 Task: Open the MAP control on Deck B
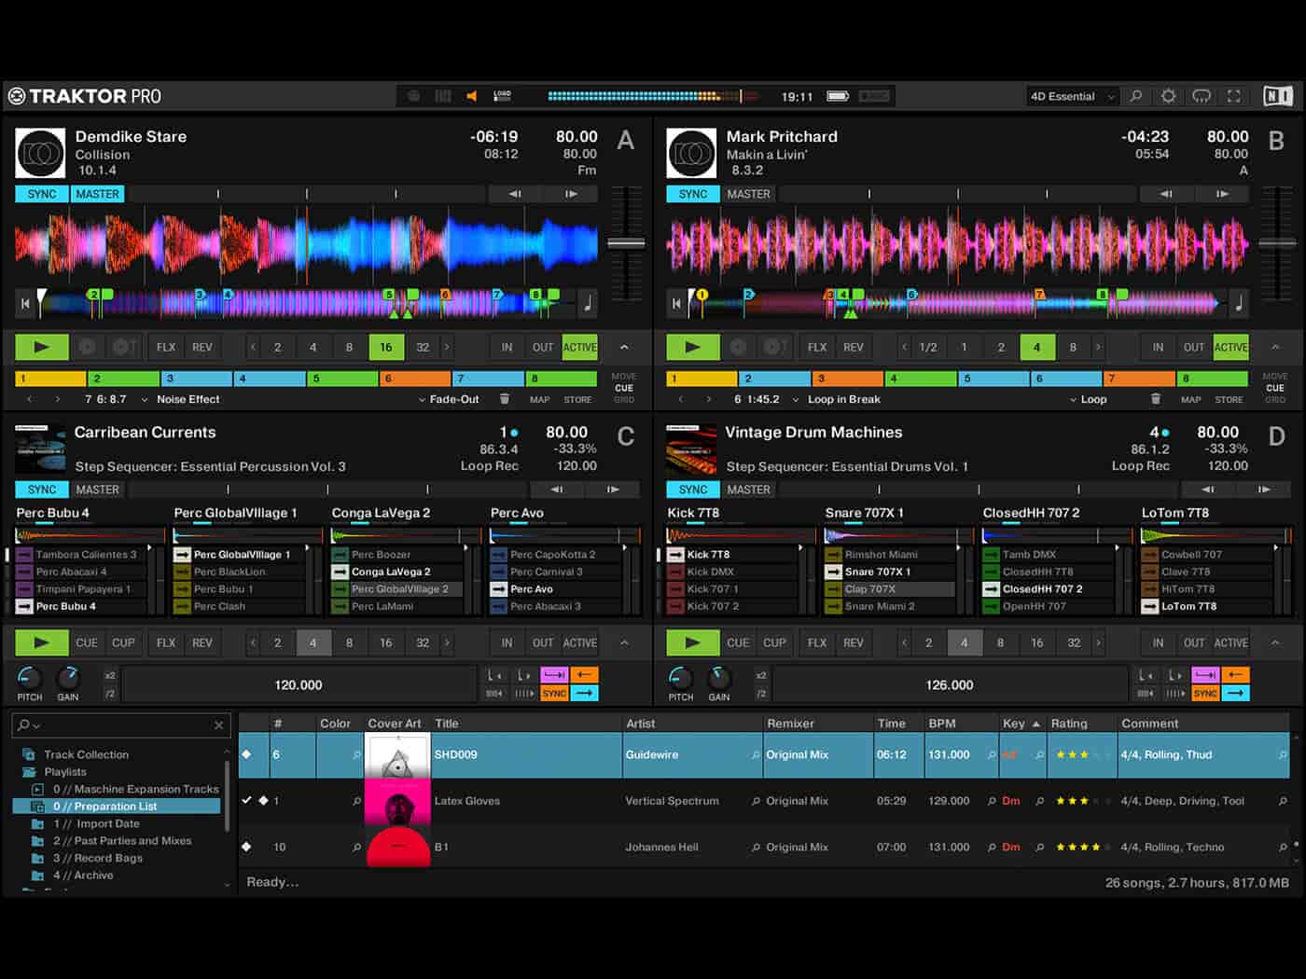[1191, 399]
